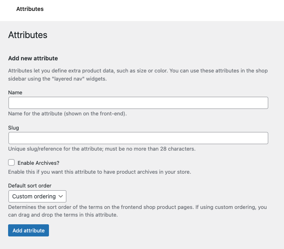Click the product archives description text

[x=100, y=172]
